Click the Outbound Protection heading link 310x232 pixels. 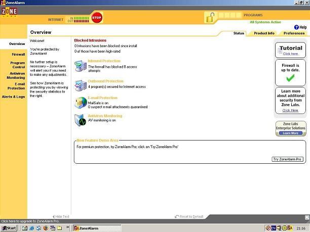105,81
